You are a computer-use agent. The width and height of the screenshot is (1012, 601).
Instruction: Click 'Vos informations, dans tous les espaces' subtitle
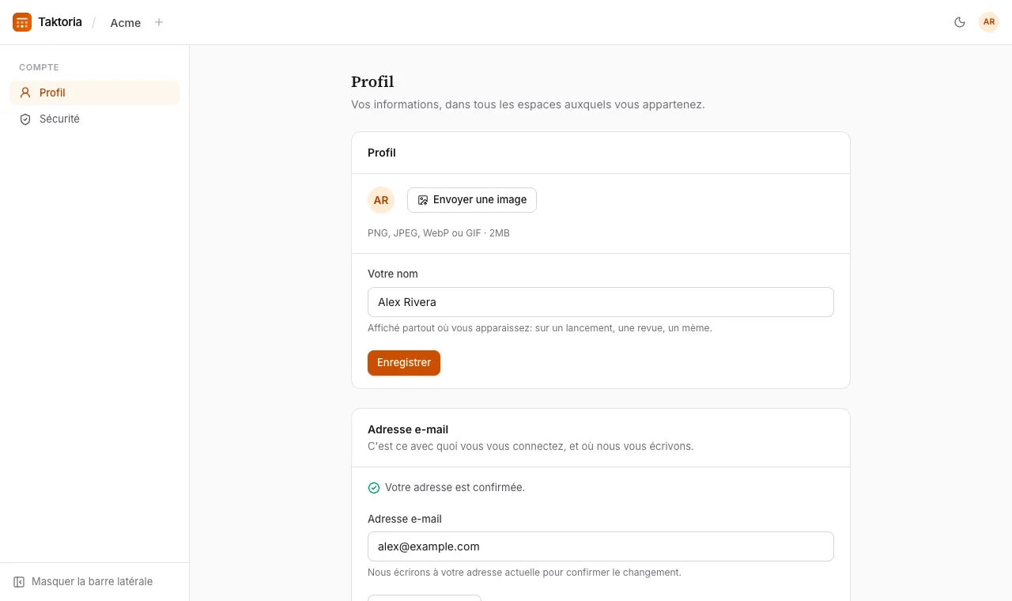coord(528,104)
